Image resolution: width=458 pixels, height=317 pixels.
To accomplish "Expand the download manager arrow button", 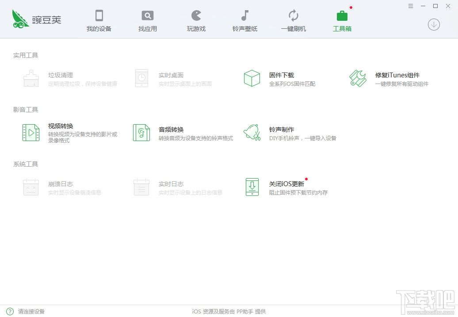I will pyautogui.click(x=433, y=25).
